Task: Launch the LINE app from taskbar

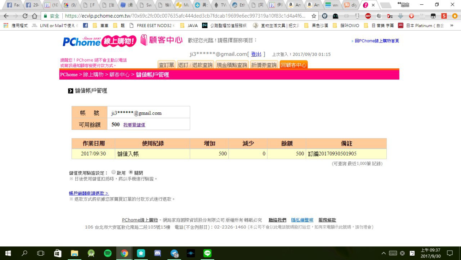Action: tap(207, 253)
